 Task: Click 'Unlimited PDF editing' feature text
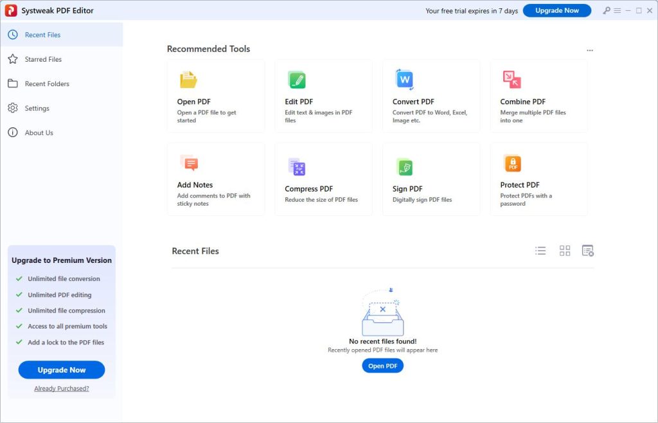click(x=60, y=295)
